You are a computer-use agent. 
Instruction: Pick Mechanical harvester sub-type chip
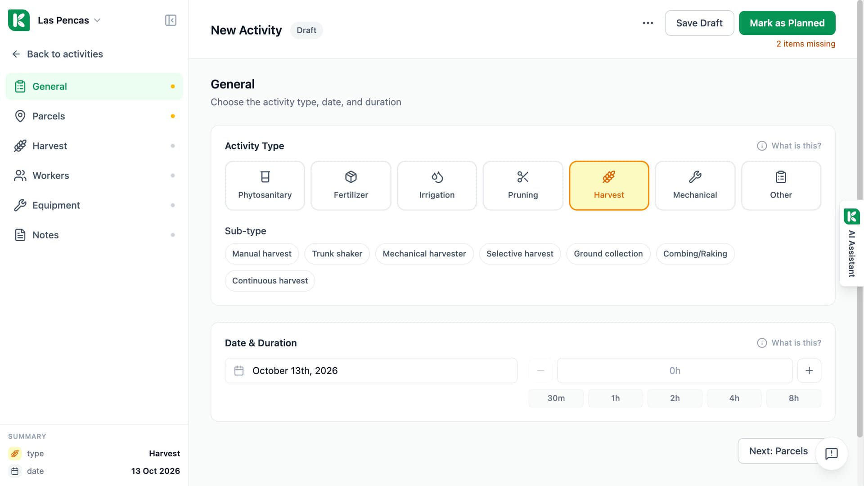point(424,254)
